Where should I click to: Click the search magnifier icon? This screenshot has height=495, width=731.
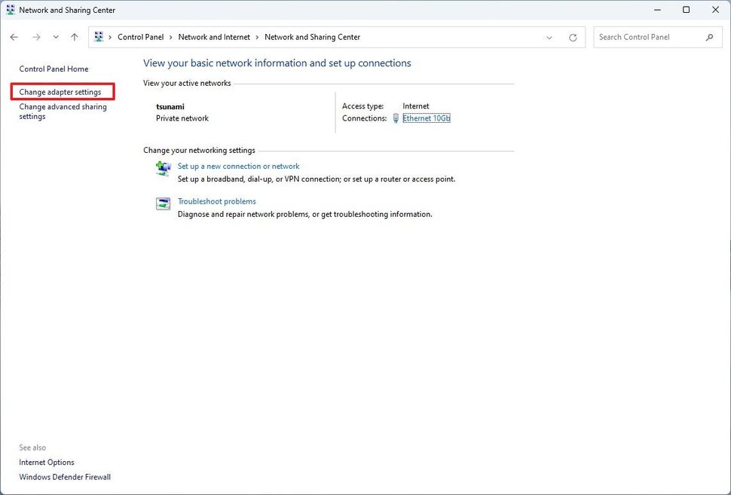click(x=709, y=36)
